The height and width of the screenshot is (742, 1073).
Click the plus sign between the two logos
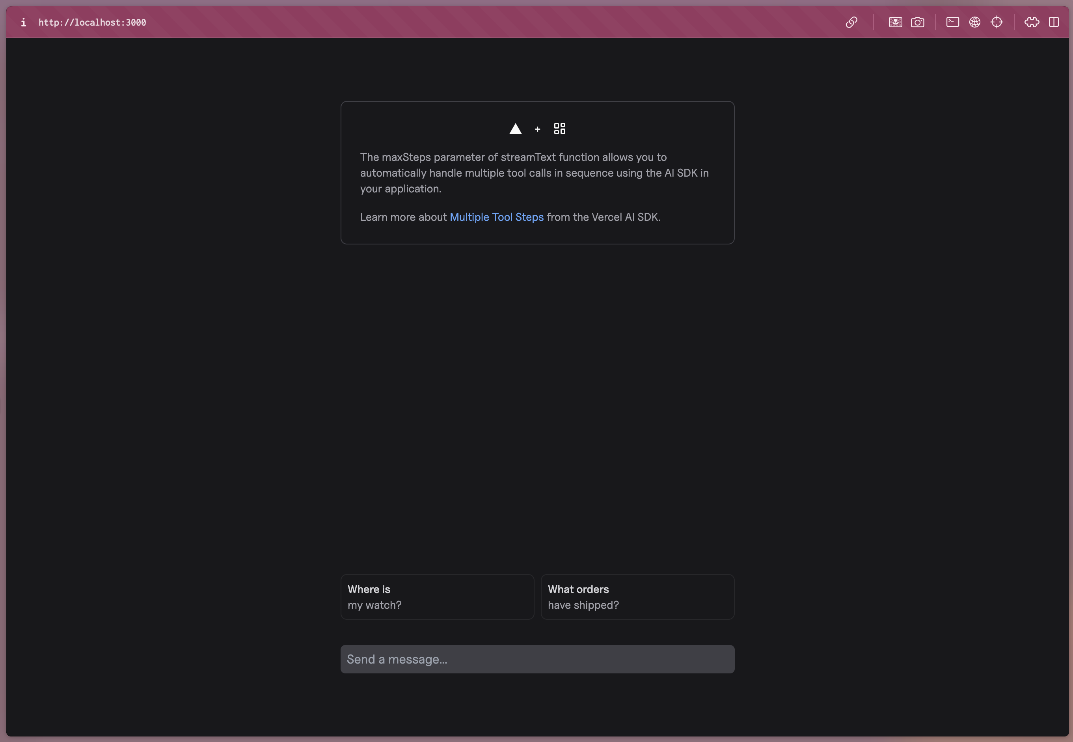(x=538, y=129)
